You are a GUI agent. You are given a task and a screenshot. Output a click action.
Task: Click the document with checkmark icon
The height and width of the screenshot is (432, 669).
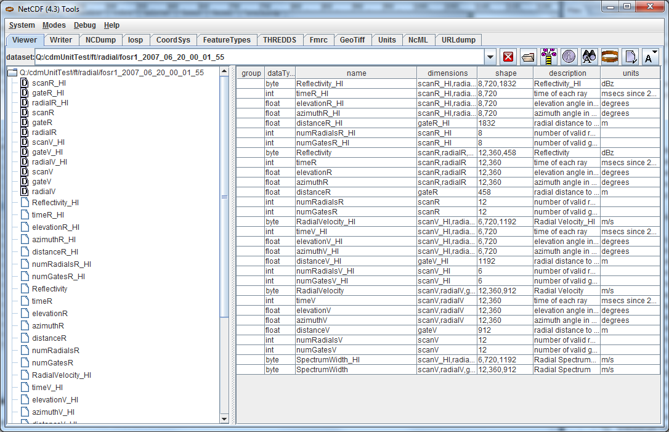tap(630, 57)
